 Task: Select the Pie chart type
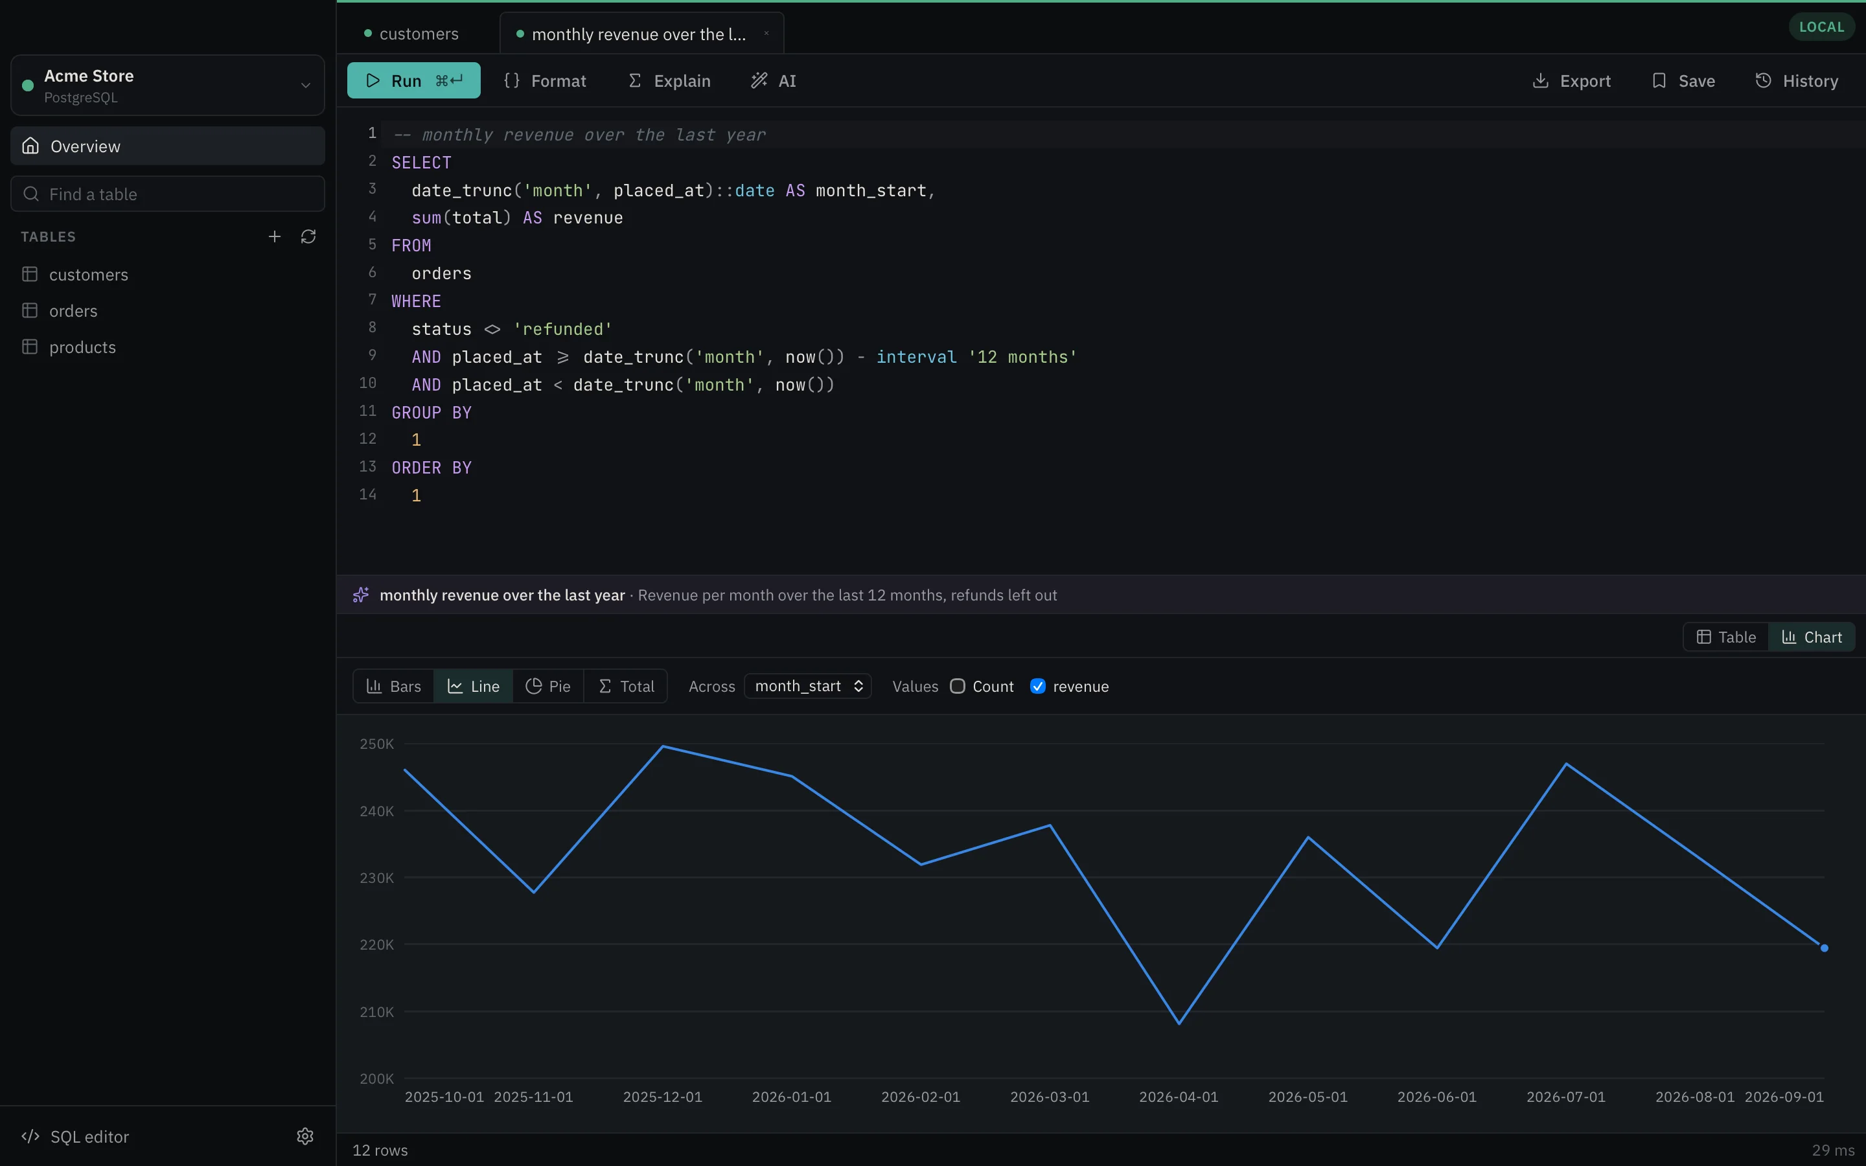coord(548,685)
